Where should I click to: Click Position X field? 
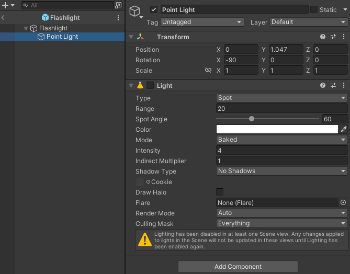click(x=241, y=49)
